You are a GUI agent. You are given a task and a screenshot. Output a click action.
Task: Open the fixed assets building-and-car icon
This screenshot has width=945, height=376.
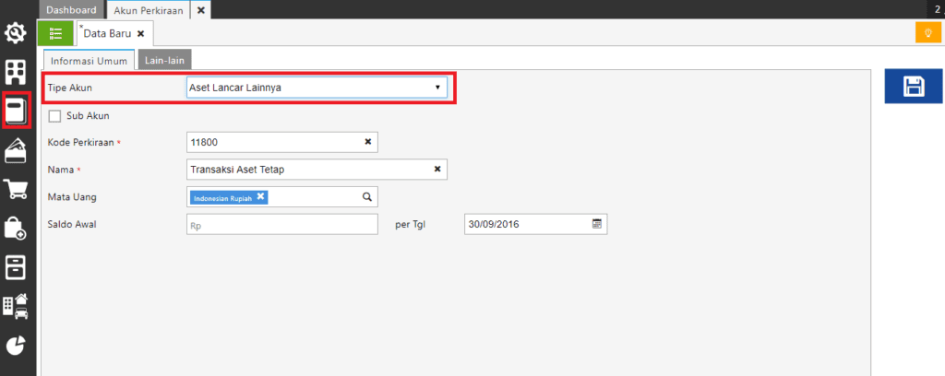point(17,305)
